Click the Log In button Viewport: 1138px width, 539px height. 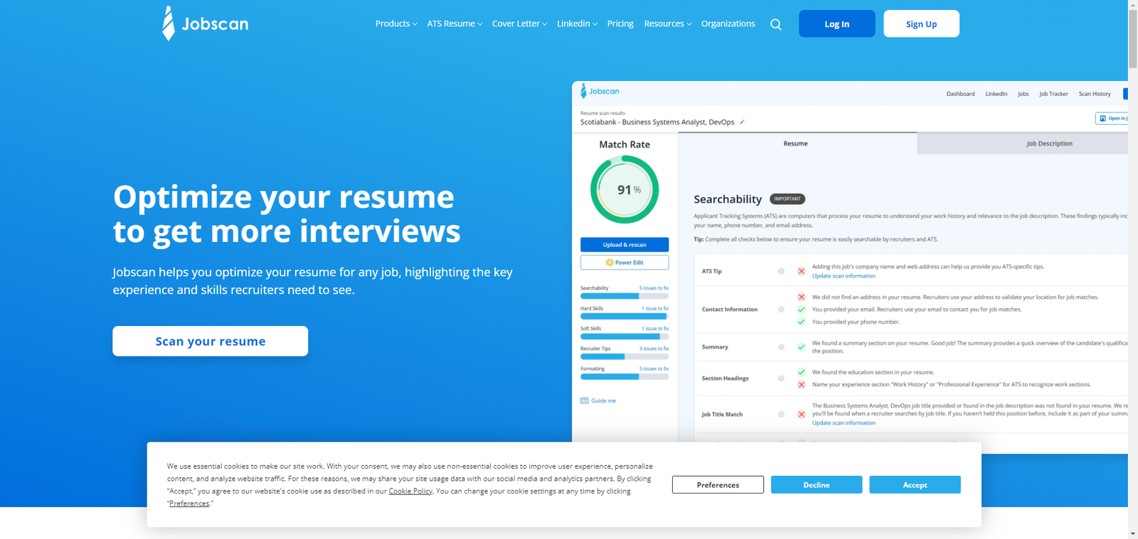(837, 23)
